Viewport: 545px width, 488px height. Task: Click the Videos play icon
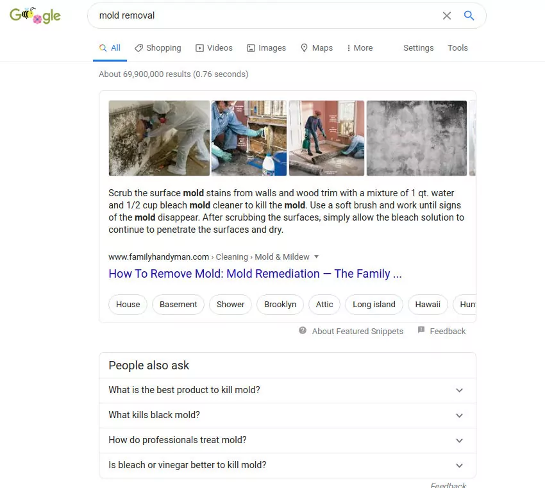tap(199, 48)
